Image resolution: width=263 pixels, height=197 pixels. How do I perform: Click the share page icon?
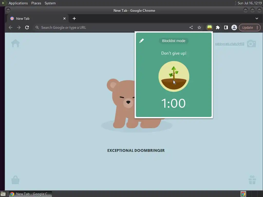click(191, 27)
